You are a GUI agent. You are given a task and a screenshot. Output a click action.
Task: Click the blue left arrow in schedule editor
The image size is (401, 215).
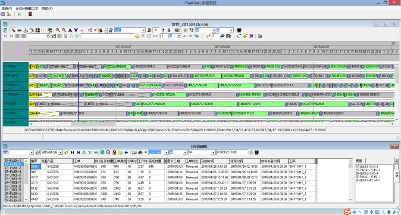126,152
